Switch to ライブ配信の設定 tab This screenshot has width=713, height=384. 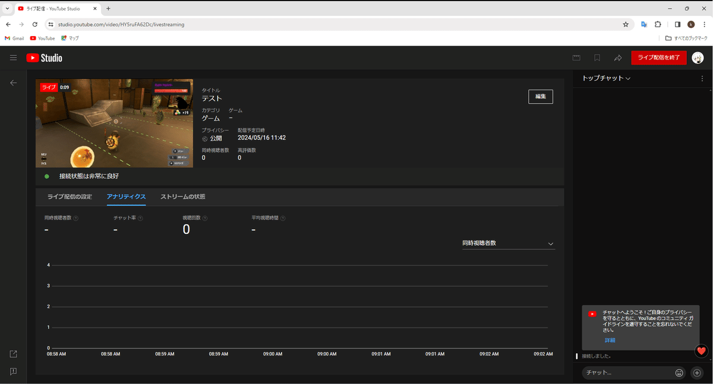pyautogui.click(x=70, y=196)
